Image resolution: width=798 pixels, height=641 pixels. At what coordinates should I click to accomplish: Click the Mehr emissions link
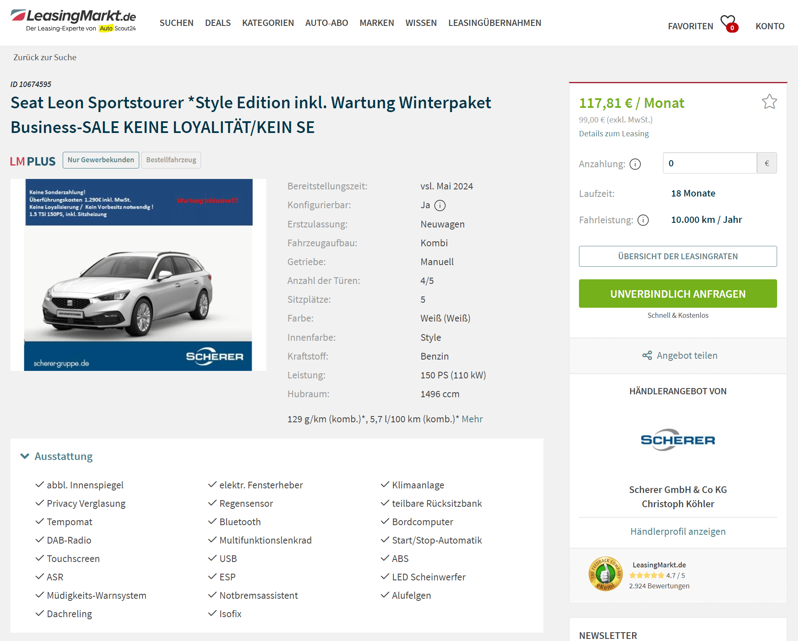472,419
